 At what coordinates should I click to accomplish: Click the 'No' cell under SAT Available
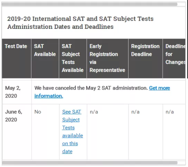point(38,112)
